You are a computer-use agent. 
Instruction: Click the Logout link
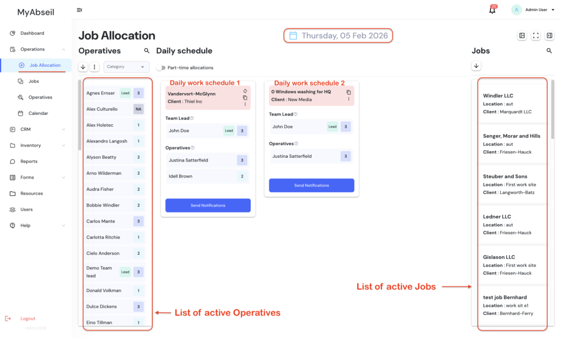click(x=27, y=318)
